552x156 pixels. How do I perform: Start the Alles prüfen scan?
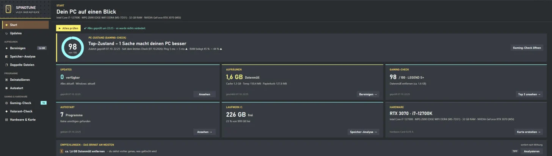point(68,28)
